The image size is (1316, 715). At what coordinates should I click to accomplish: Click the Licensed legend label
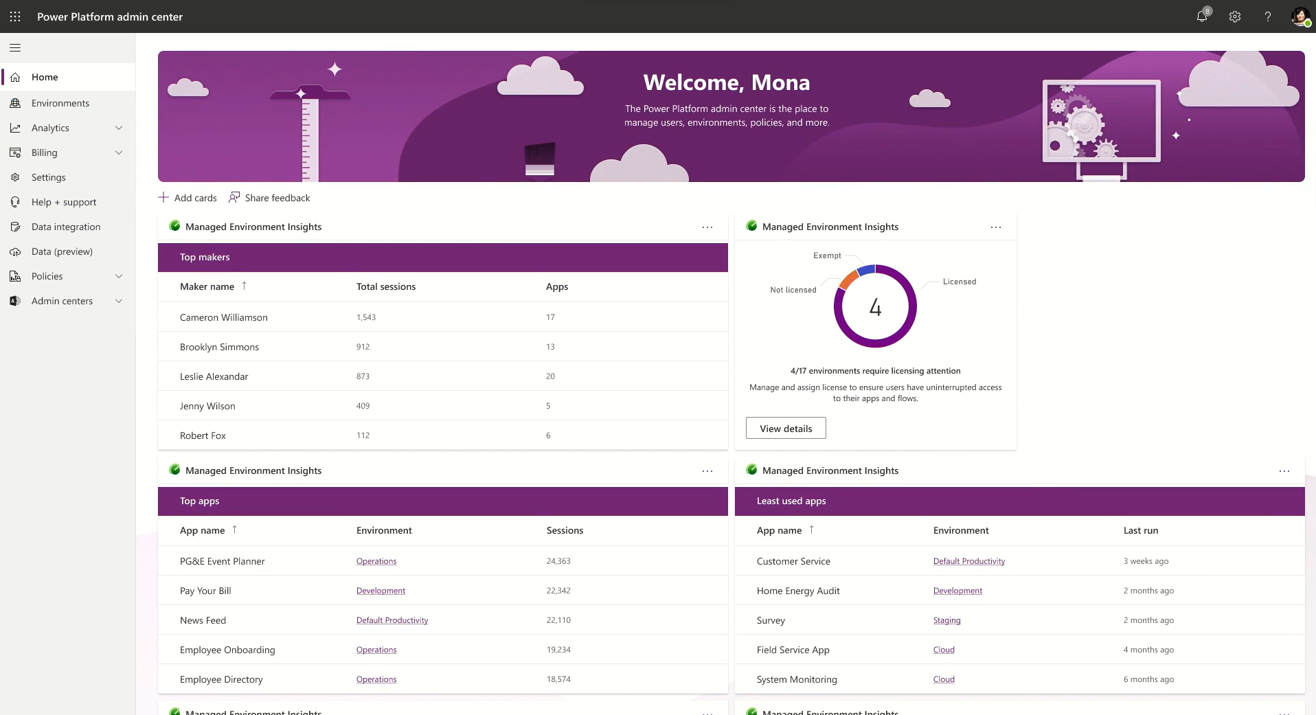coord(960,282)
